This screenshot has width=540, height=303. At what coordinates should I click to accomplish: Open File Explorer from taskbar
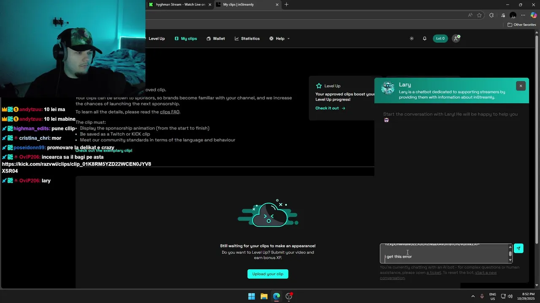point(264,296)
